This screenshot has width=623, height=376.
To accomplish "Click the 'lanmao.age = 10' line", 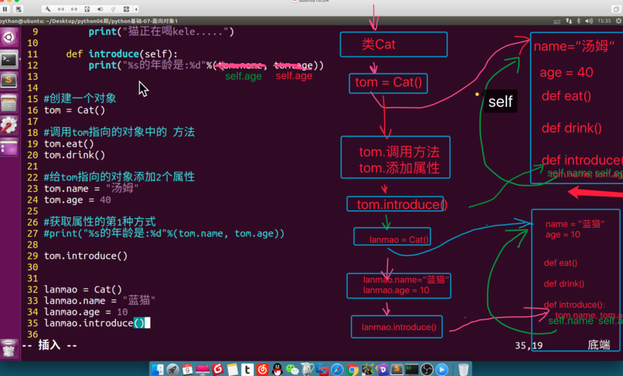I will 86,311.
